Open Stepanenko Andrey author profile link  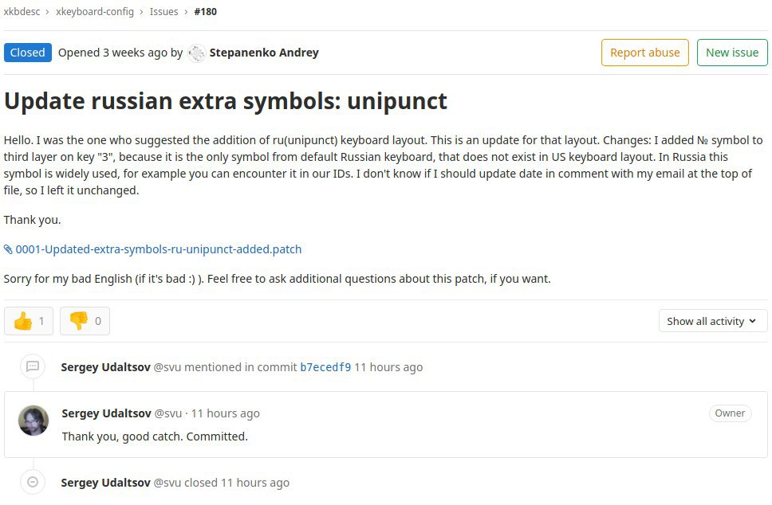click(x=264, y=53)
